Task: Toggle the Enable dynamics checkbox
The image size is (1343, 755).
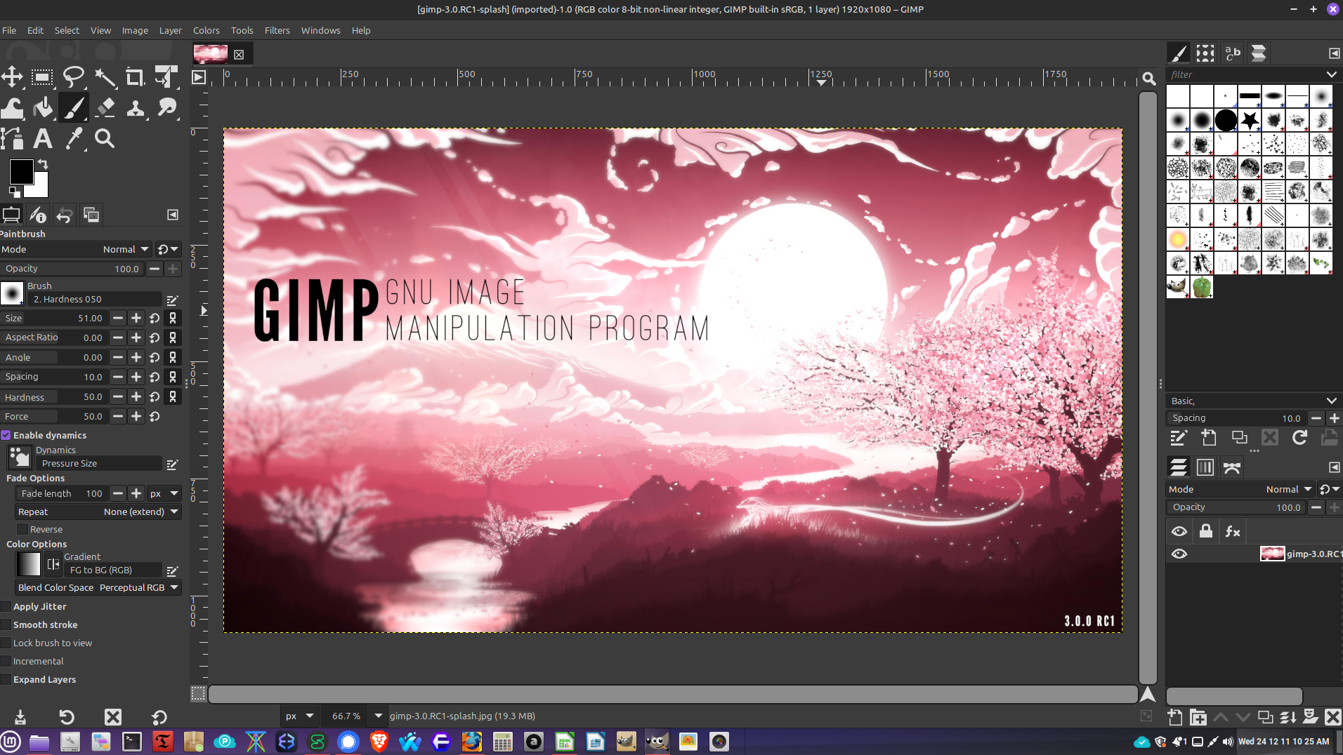Action: pyautogui.click(x=6, y=435)
